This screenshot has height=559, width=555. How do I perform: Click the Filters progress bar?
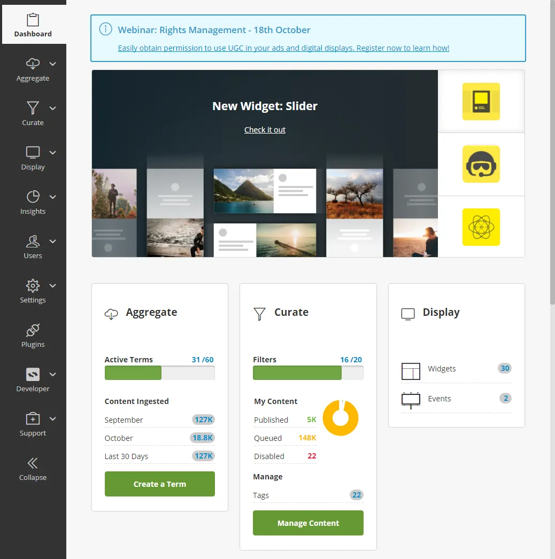click(x=308, y=373)
